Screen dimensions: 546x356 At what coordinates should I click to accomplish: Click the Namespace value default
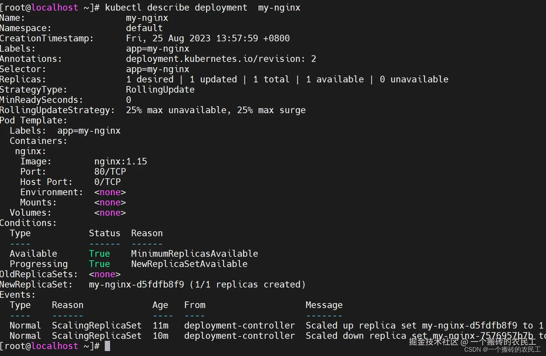point(144,28)
